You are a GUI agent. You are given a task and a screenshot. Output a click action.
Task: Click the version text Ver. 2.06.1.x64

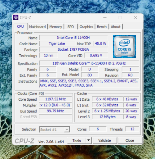point(51,142)
